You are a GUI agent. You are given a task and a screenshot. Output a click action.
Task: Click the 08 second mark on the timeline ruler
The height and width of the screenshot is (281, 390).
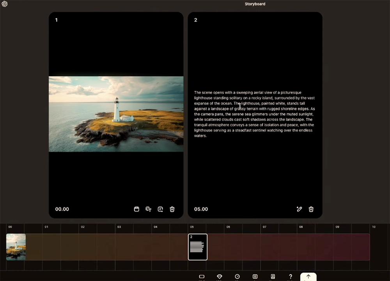click(x=301, y=227)
